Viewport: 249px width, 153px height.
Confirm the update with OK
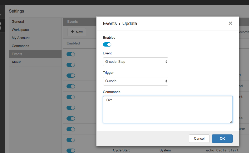coord(222,139)
